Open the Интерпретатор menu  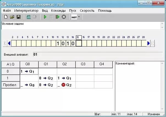coord(26,11)
